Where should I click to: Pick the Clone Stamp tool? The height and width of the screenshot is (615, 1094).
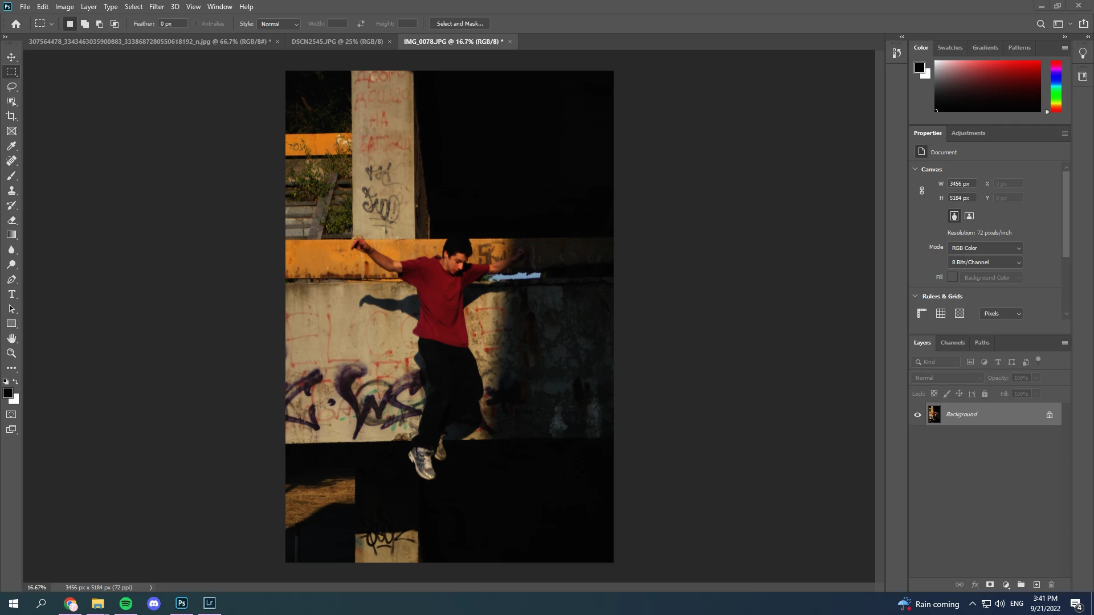pyautogui.click(x=11, y=190)
